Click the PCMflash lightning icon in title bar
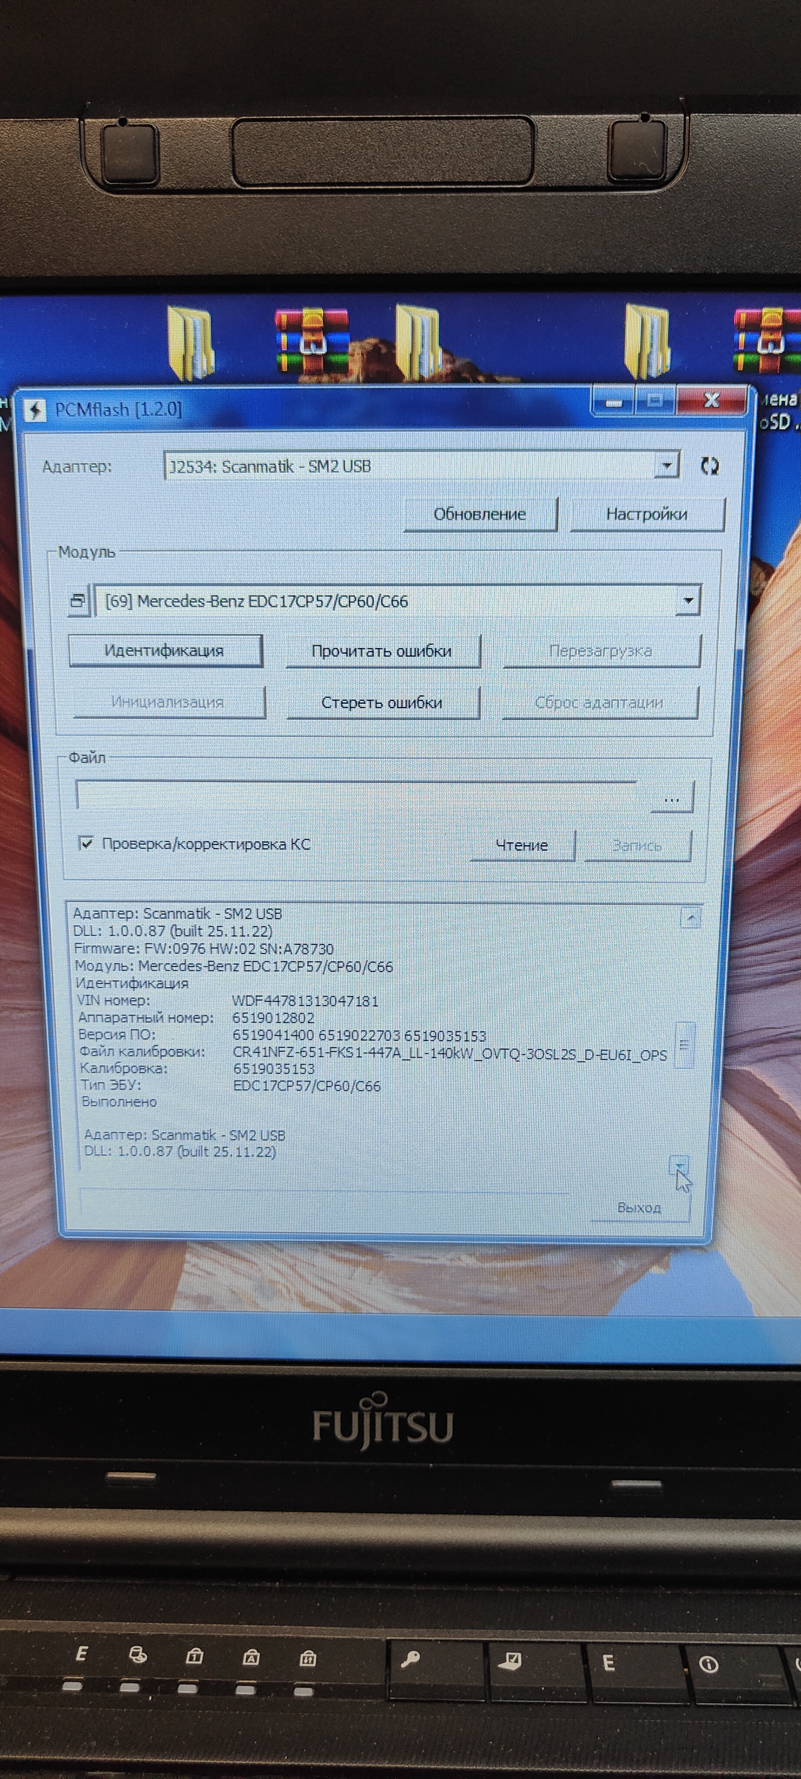This screenshot has width=801, height=1779. [x=35, y=410]
